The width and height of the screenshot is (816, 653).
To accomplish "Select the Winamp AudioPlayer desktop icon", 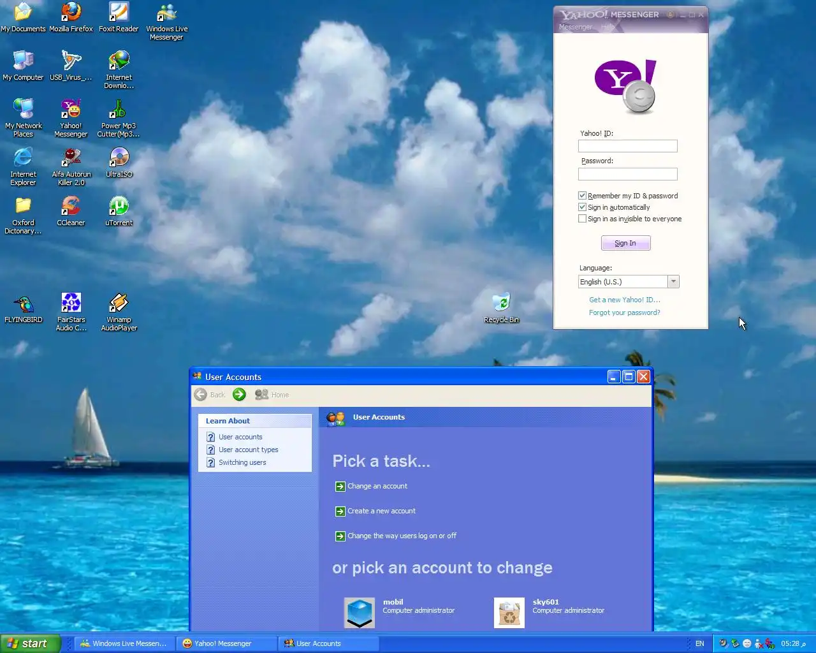I will 119,312.
